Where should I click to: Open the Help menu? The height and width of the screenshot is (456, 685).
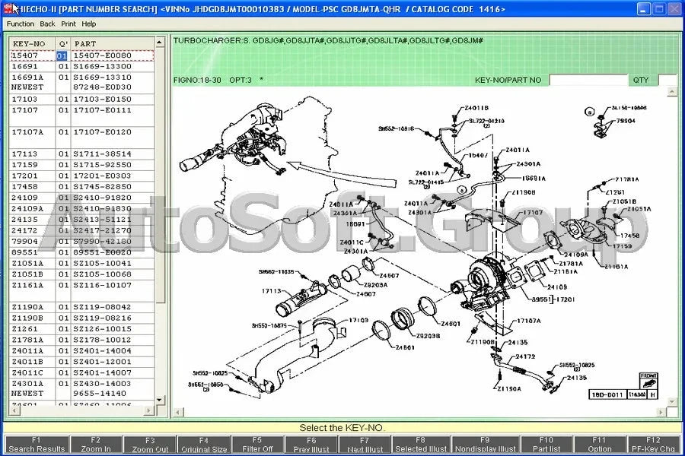pyautogui.click(x=90, y=24)
